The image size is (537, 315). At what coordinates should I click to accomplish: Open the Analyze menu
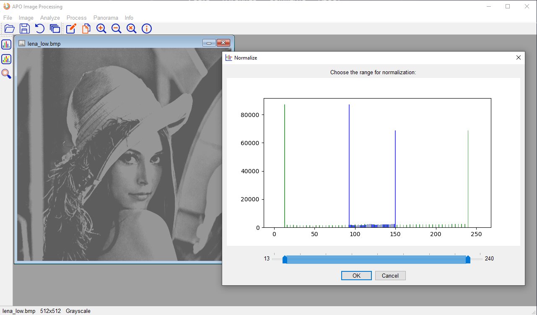tap(50, 18)
